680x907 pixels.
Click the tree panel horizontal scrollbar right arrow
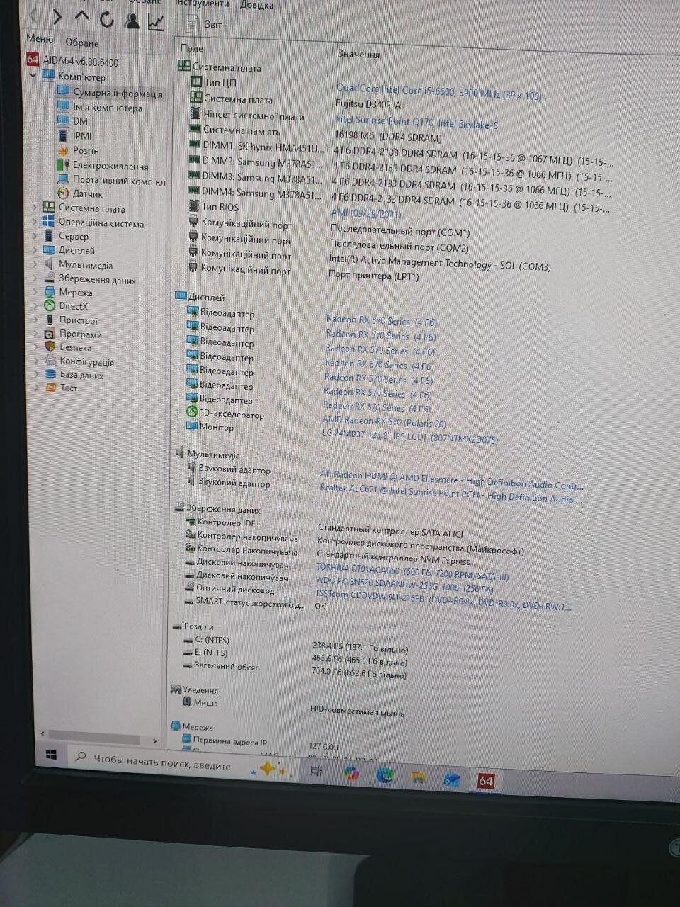pyautogui.click(x=154, y=740)
